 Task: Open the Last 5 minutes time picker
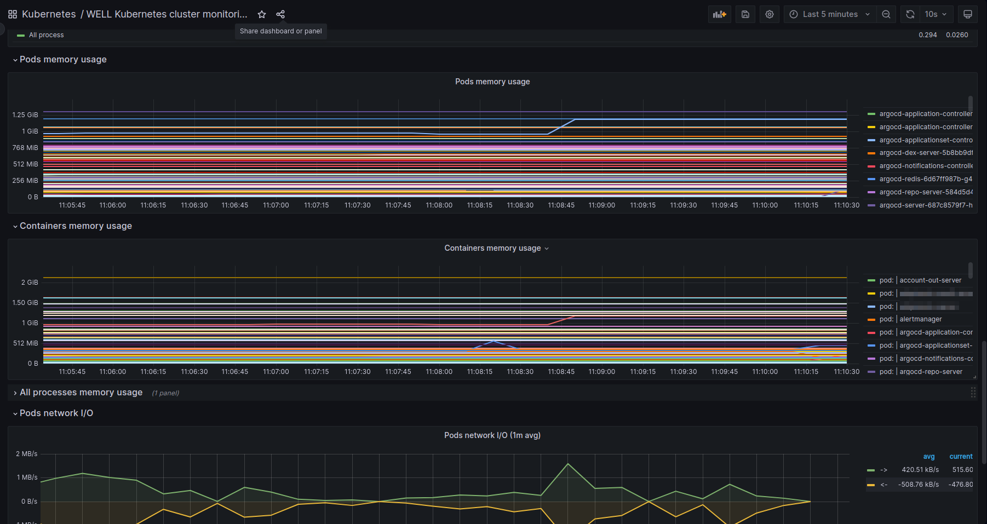830,14
